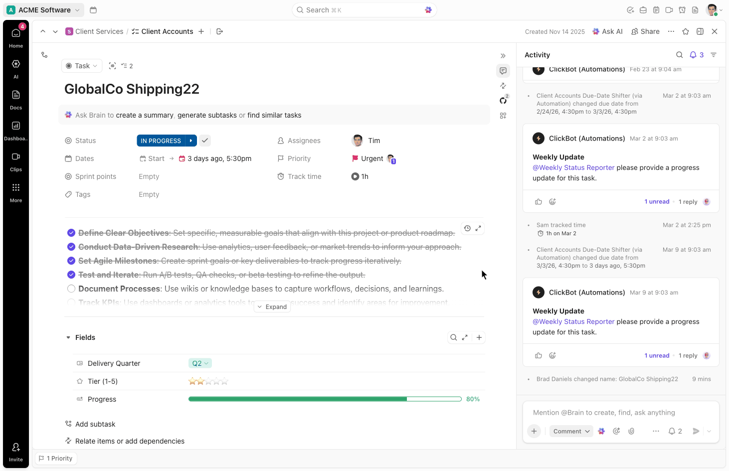Insert an @mention in the comment box
This screenshot has height=471, width=729.
tap(616, 431)
